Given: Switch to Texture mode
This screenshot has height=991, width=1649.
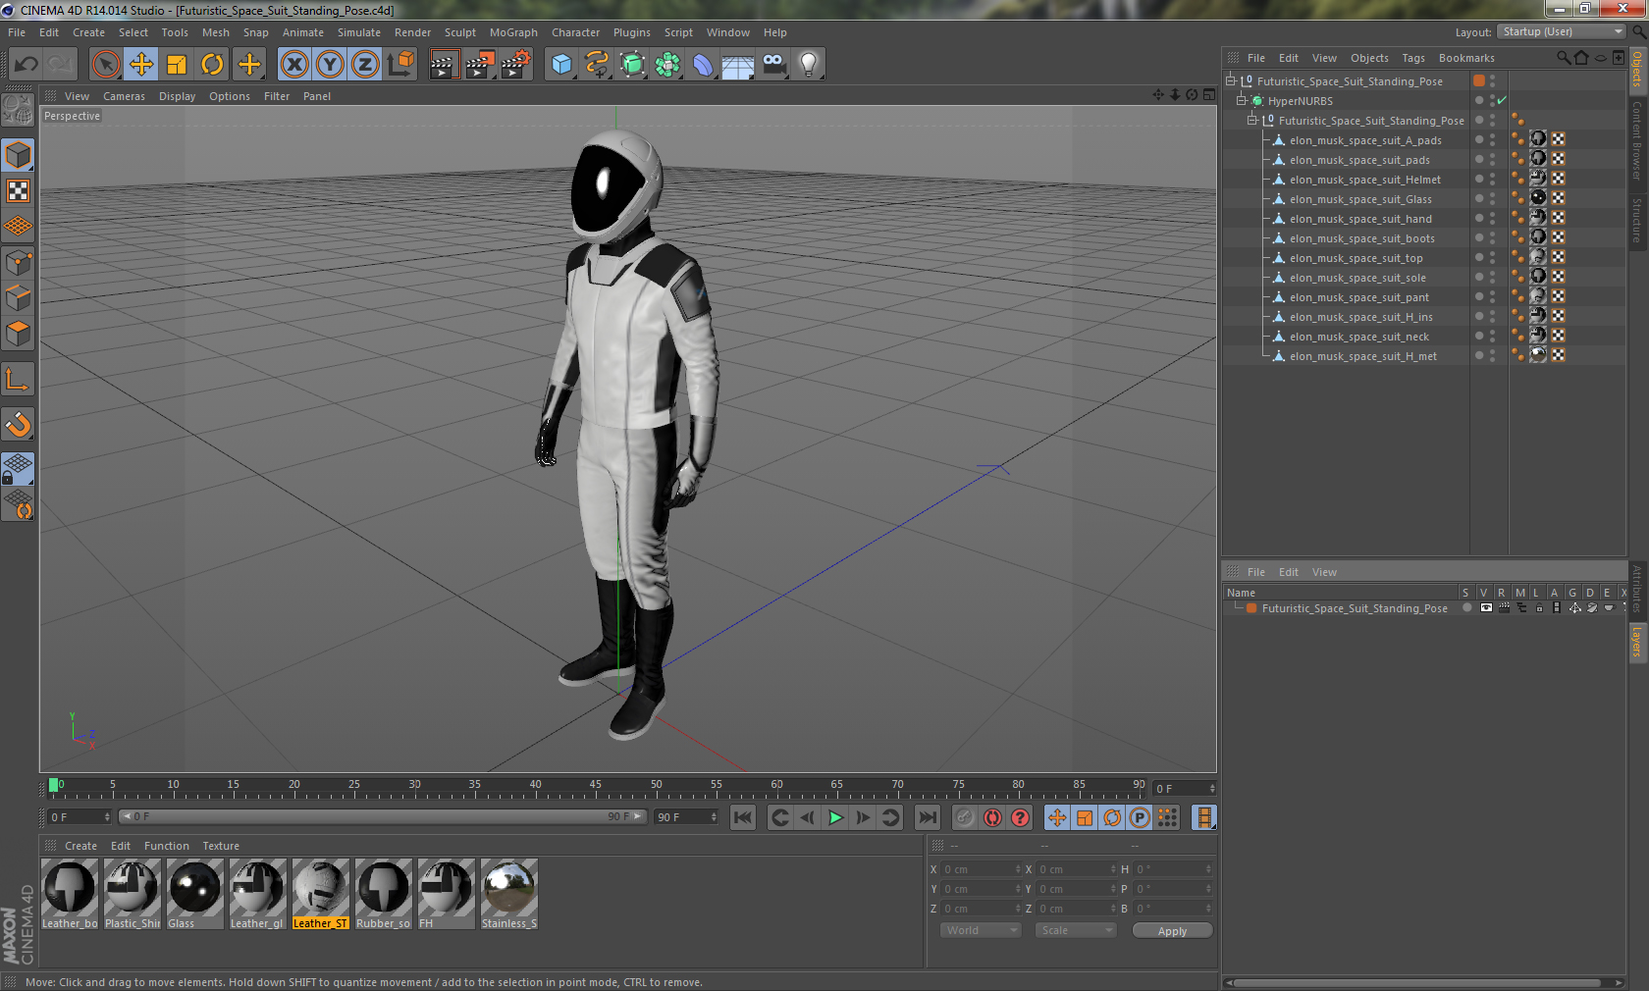Looking at the screenshot, I should click(18, 191).
